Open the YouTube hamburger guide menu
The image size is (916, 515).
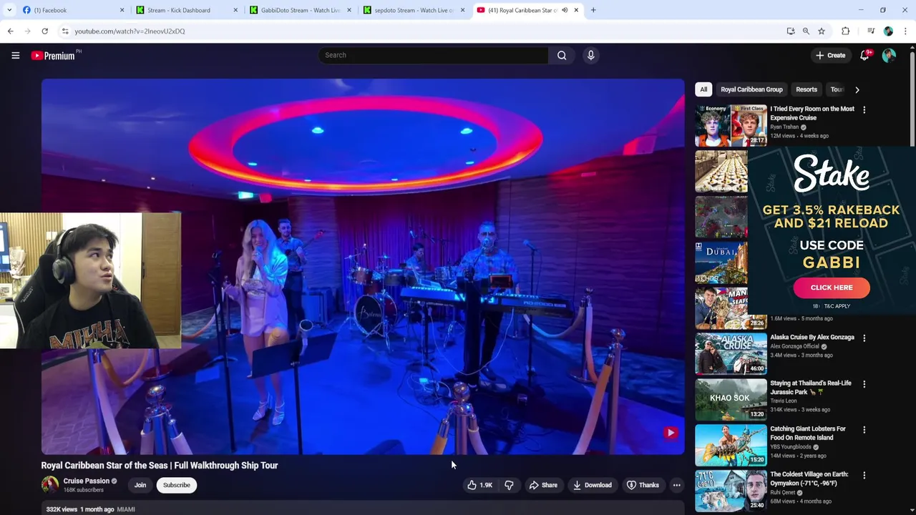click(15, 55)
